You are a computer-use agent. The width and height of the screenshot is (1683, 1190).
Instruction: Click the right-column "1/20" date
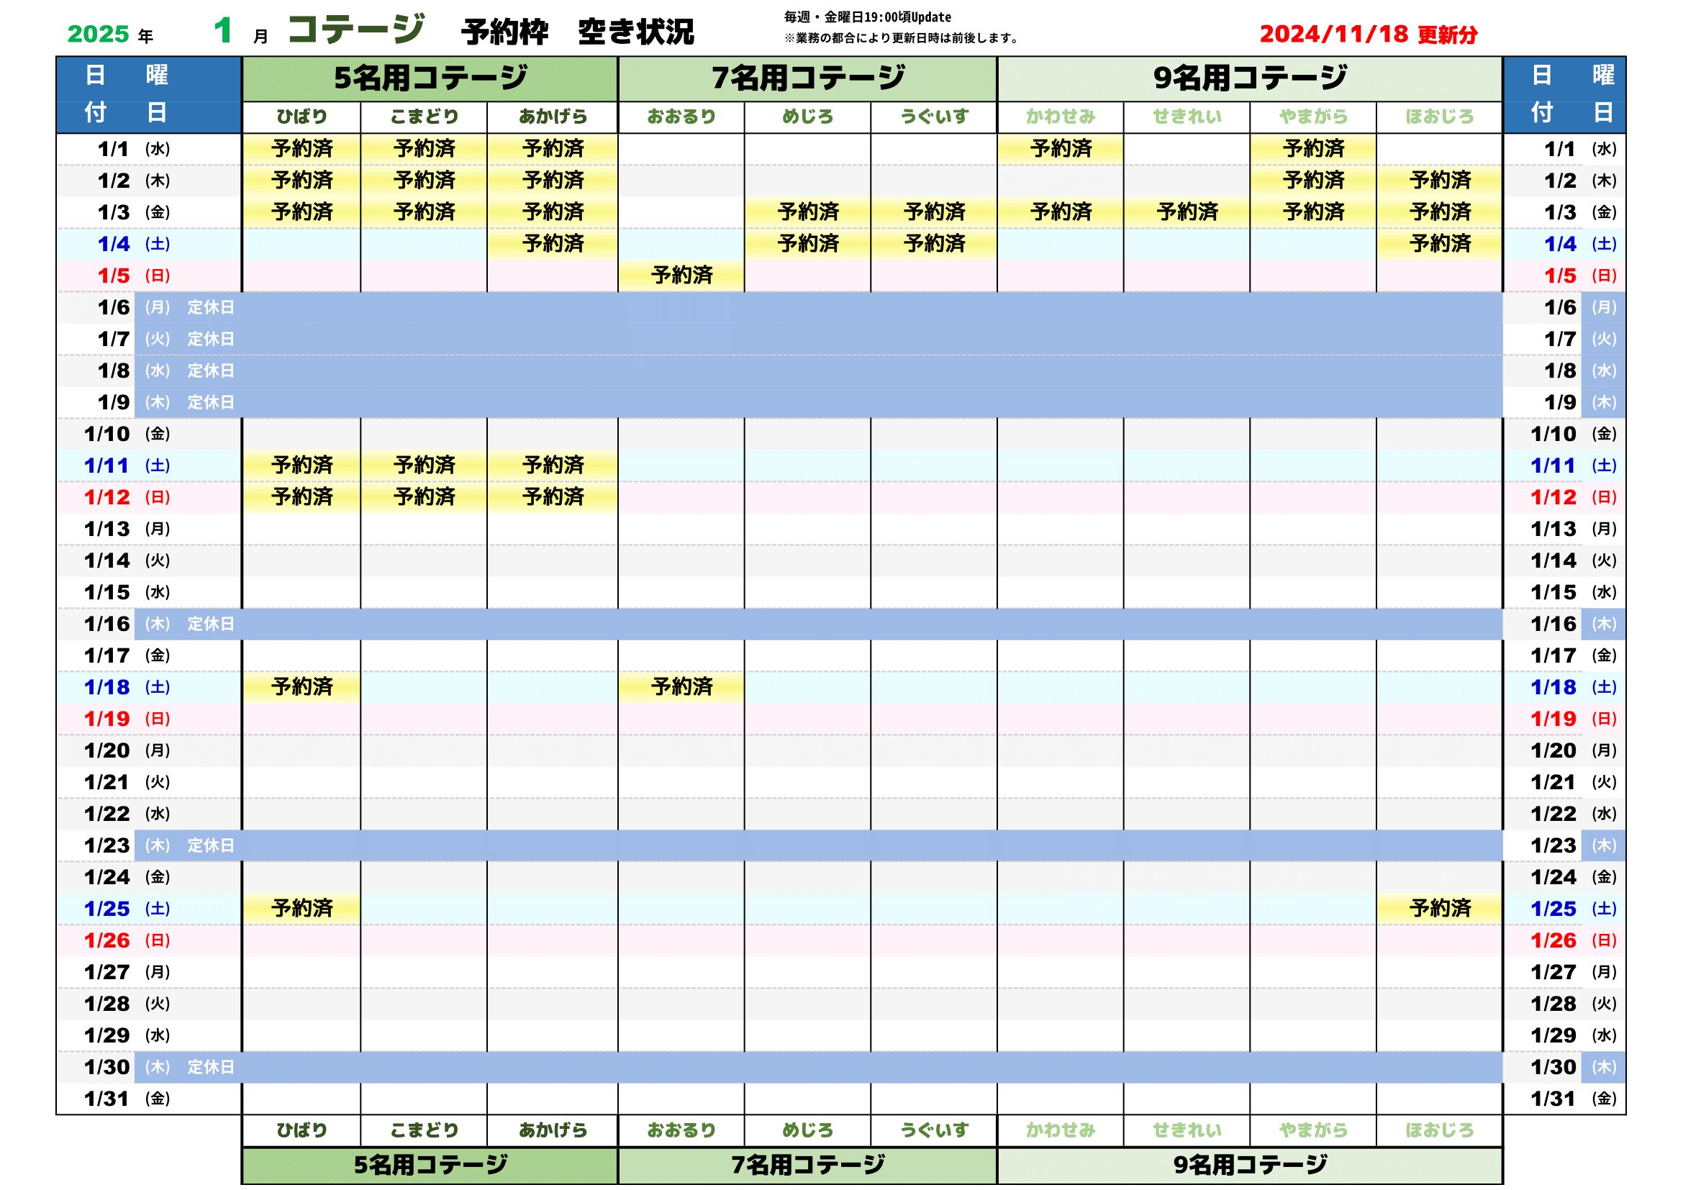1553,751
